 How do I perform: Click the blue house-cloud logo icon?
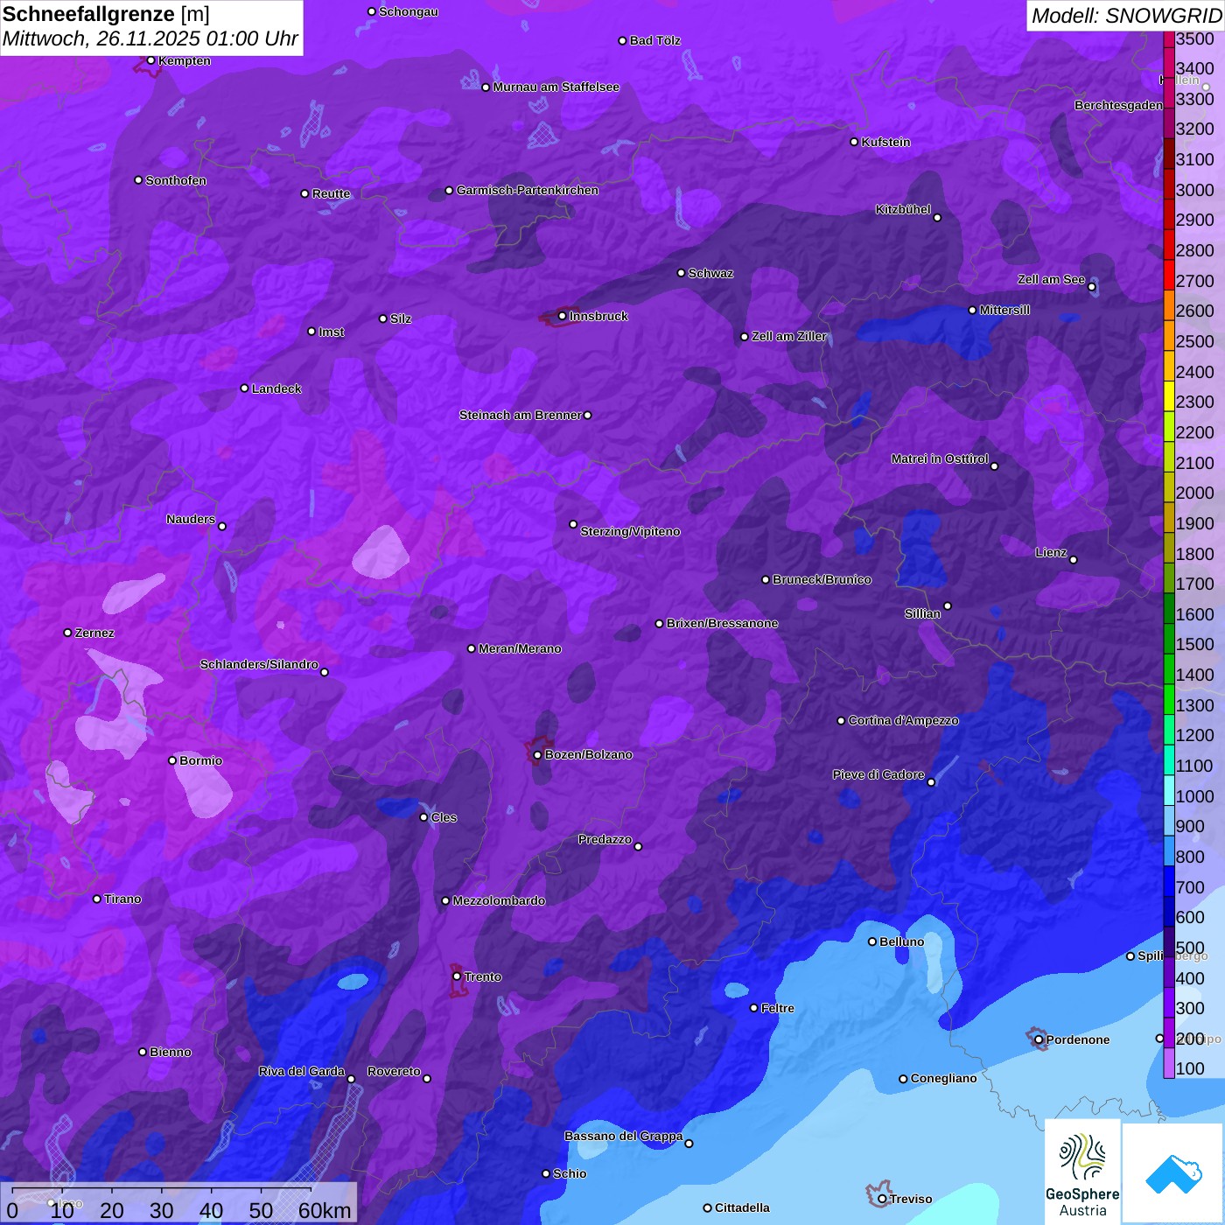coord(1173,1173)
